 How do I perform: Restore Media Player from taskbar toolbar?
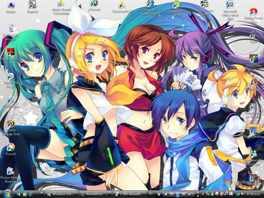(198, 196)
